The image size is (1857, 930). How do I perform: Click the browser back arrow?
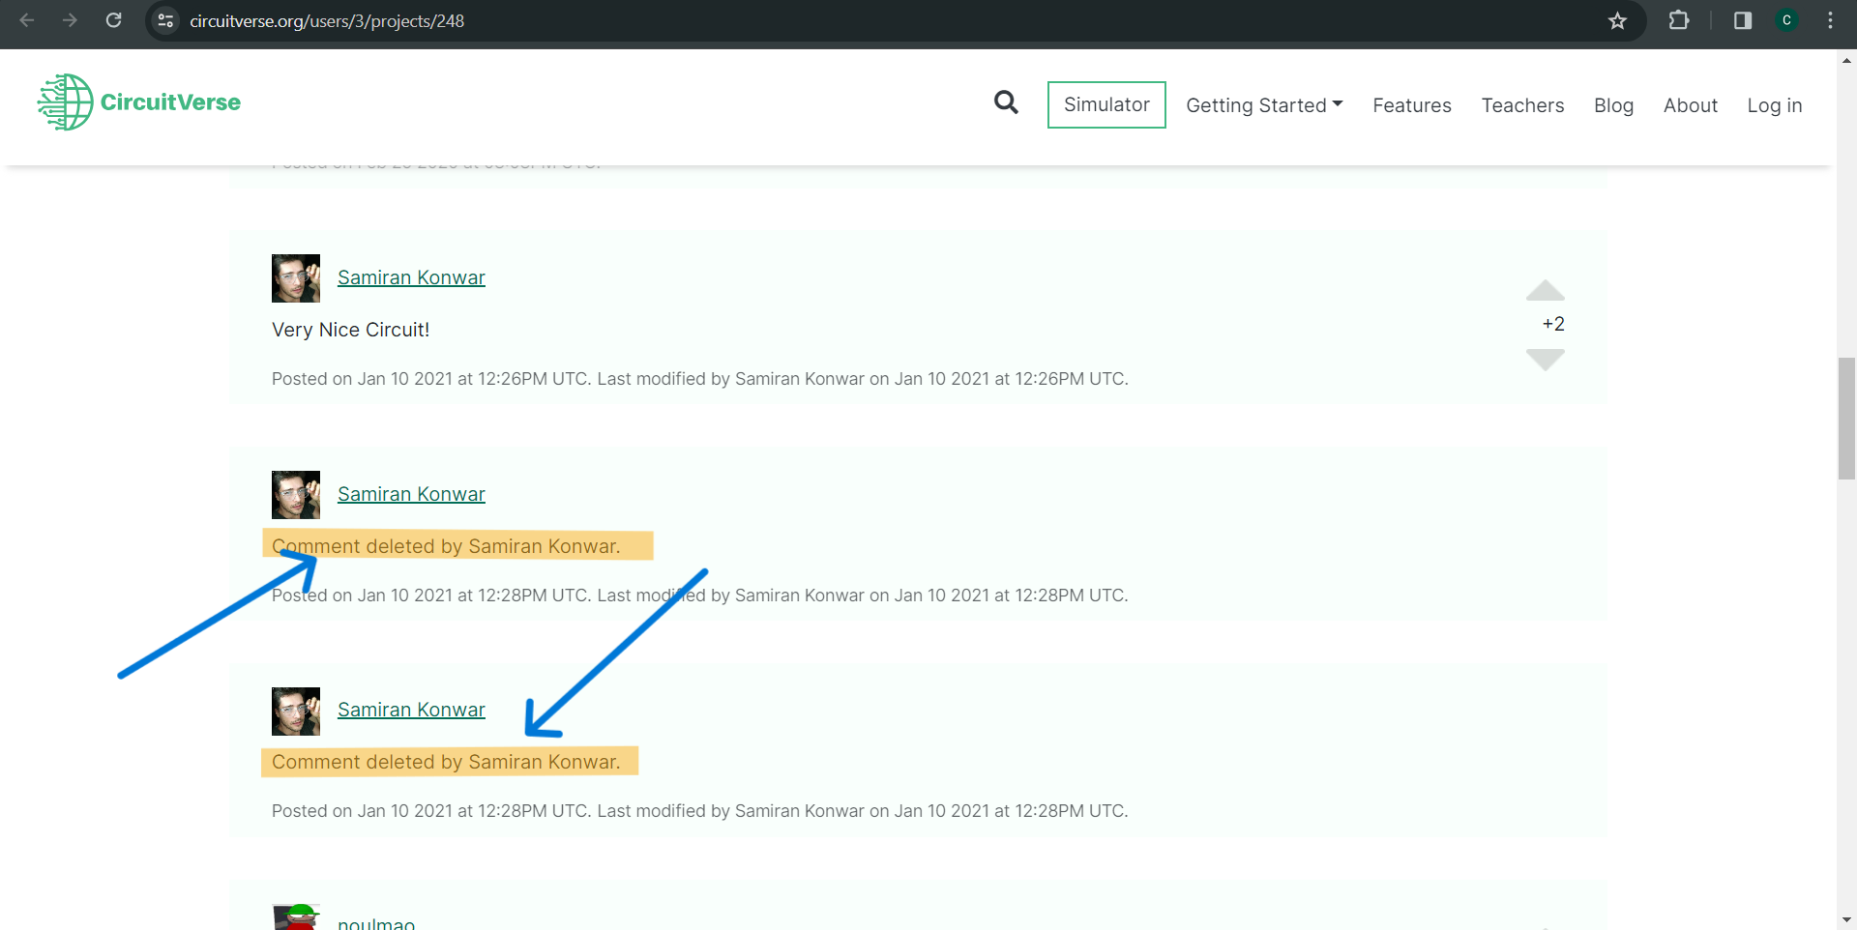pos(26,20)
